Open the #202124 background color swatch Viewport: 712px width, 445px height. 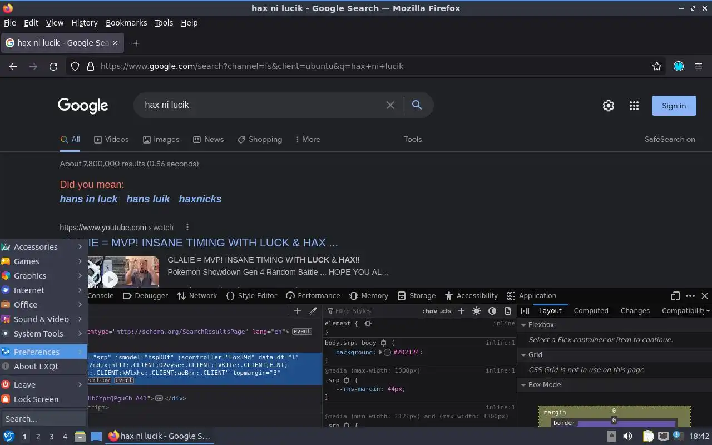[388, 353]
